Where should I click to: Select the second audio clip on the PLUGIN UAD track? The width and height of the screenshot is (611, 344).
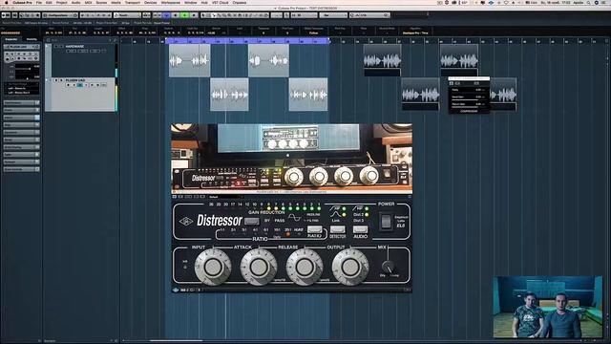coord(308,95)
